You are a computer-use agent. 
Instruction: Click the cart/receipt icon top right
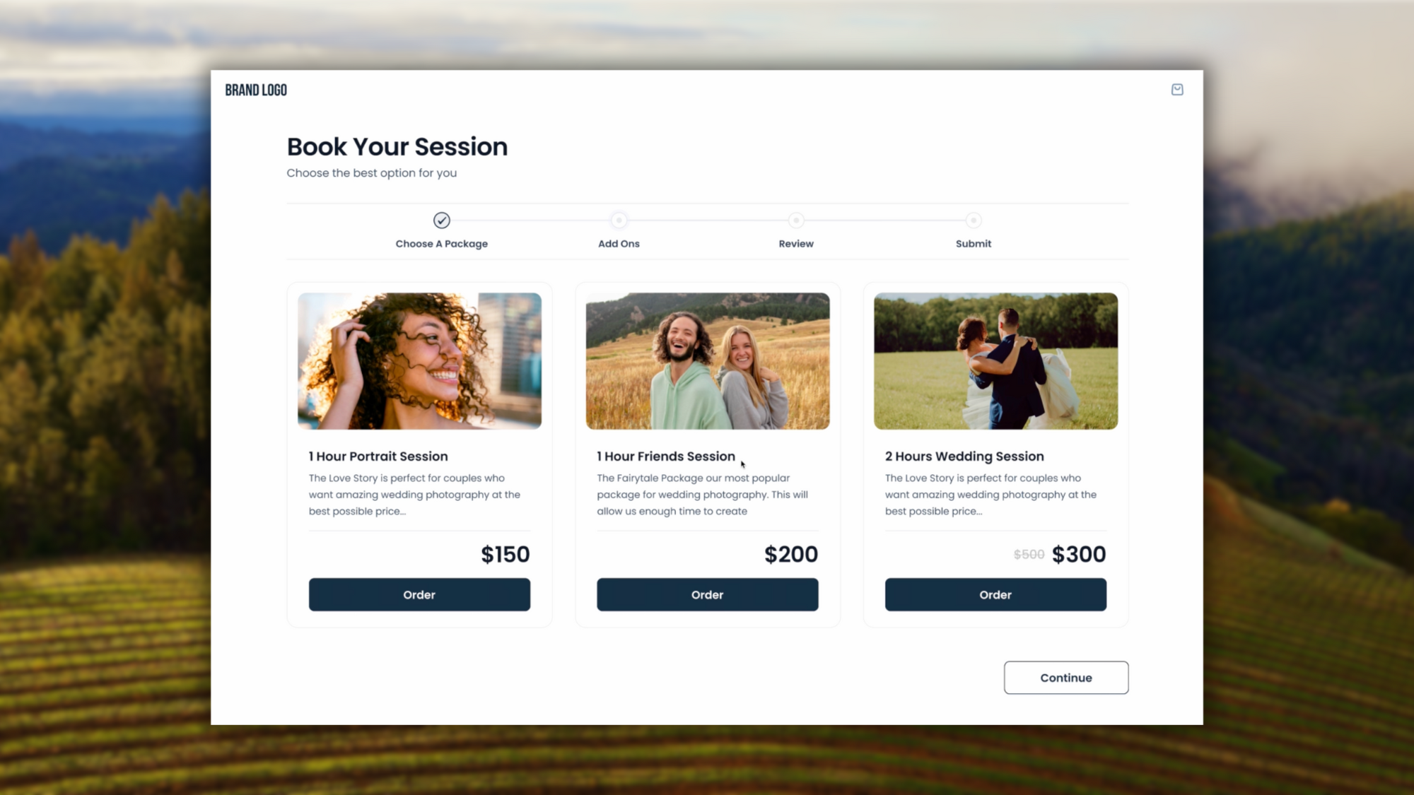[x=1177, y=89]
